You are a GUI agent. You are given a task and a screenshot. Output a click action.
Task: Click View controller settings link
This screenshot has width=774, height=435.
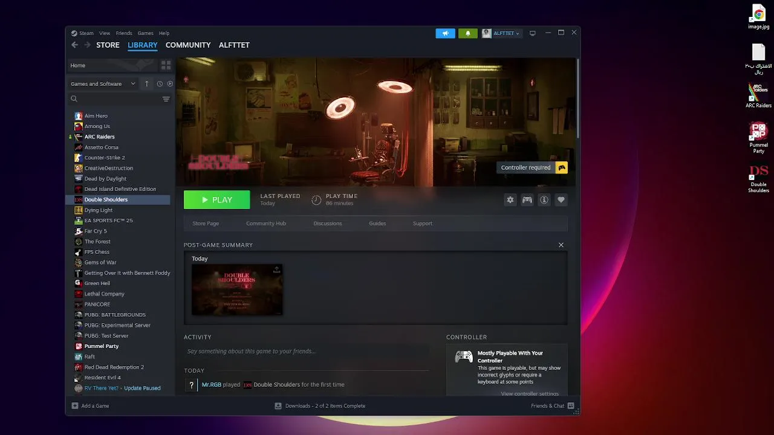[x=530, y=393]
